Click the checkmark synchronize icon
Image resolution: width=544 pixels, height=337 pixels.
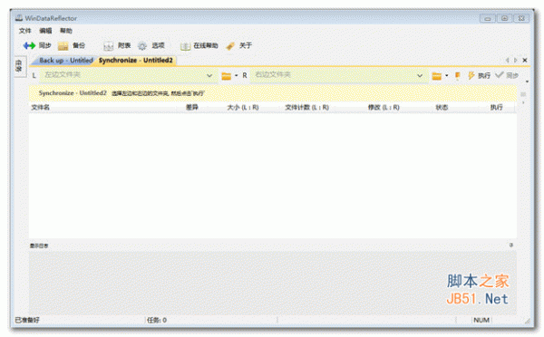(499, 75)
